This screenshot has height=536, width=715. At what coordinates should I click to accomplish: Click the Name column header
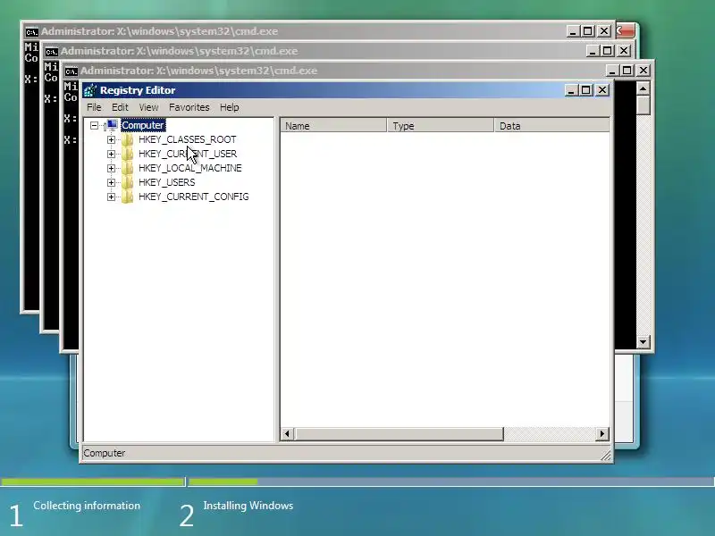click(x=333, y=126)
